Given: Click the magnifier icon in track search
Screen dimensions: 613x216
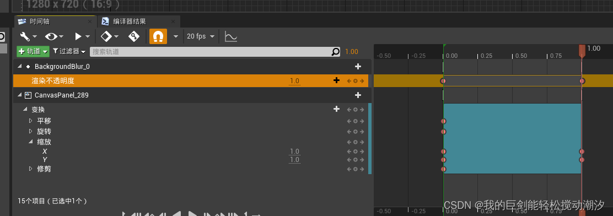Looking at the screenshot, I should click(x=335, y=52).
